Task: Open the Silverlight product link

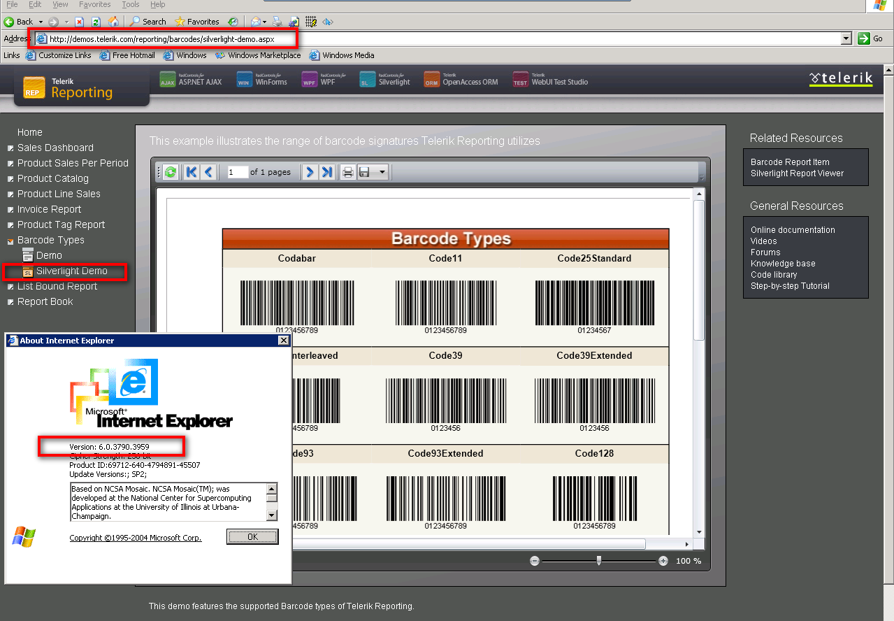Action: (x=385, y=80)
